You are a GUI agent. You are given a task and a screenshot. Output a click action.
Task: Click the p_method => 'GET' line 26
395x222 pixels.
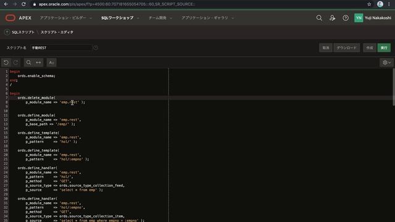pyautogui.click(x=48, y=181)
